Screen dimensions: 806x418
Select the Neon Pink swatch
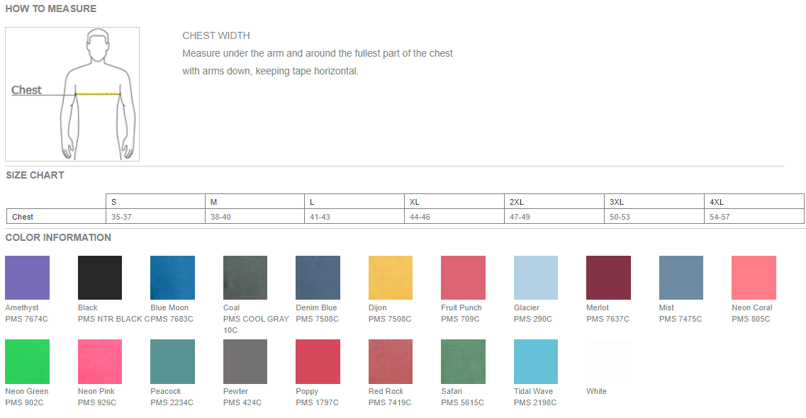(100, 361)
